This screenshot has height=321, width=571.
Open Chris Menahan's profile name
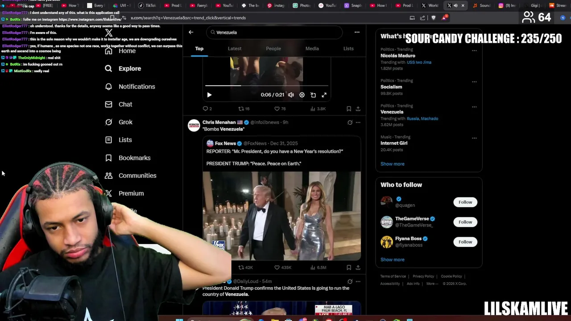[x=219, y=122]
